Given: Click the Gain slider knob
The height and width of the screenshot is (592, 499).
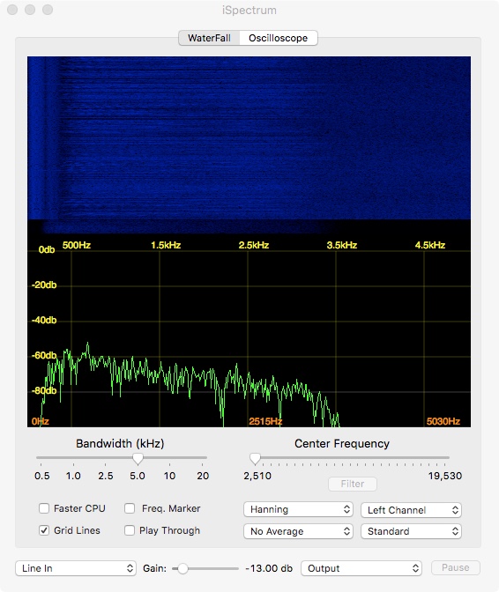Looking at the screenshot, I should point(182,568).
